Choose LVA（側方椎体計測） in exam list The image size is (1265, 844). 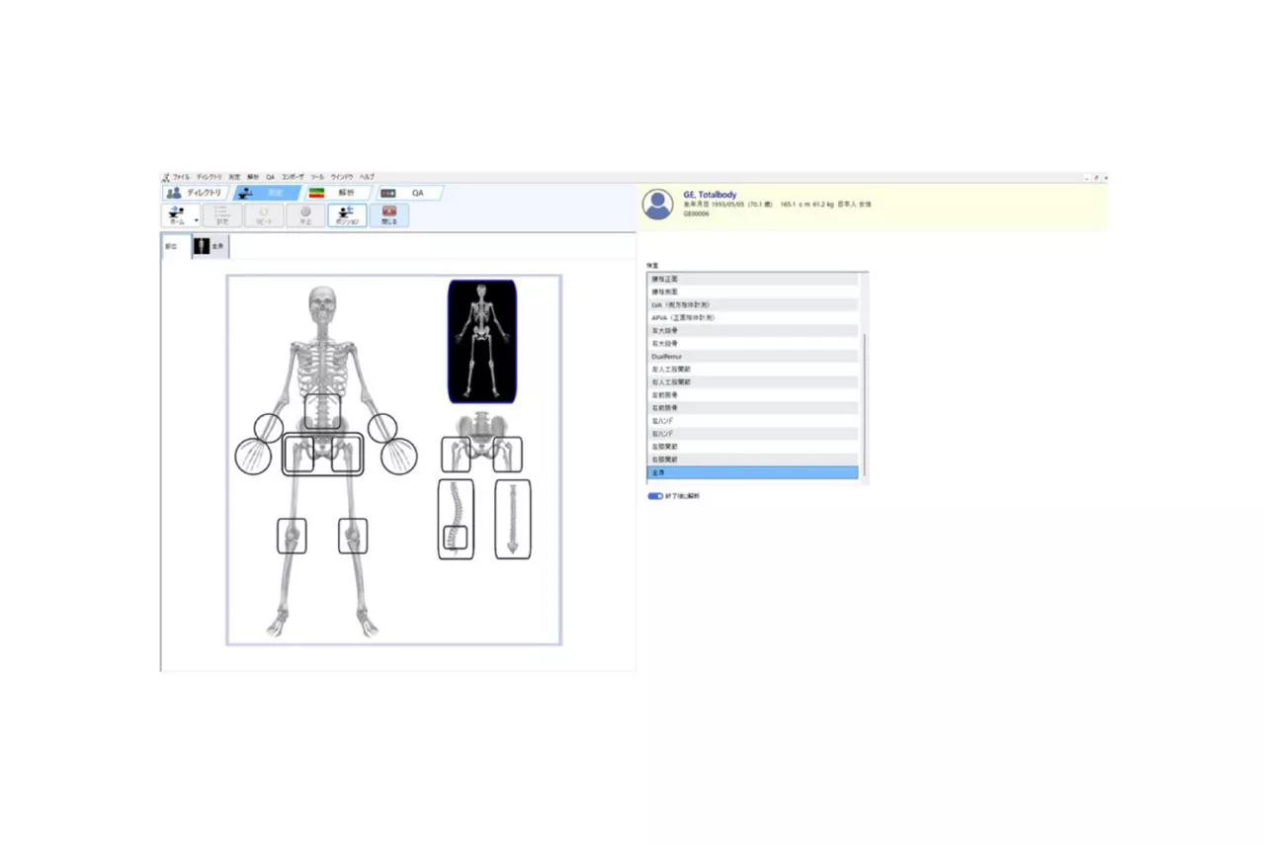[x=752, y=305]
